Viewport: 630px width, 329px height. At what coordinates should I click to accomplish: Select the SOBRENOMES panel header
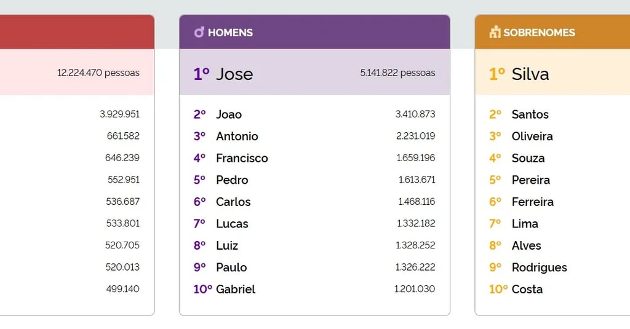click(x=551, y=33)
